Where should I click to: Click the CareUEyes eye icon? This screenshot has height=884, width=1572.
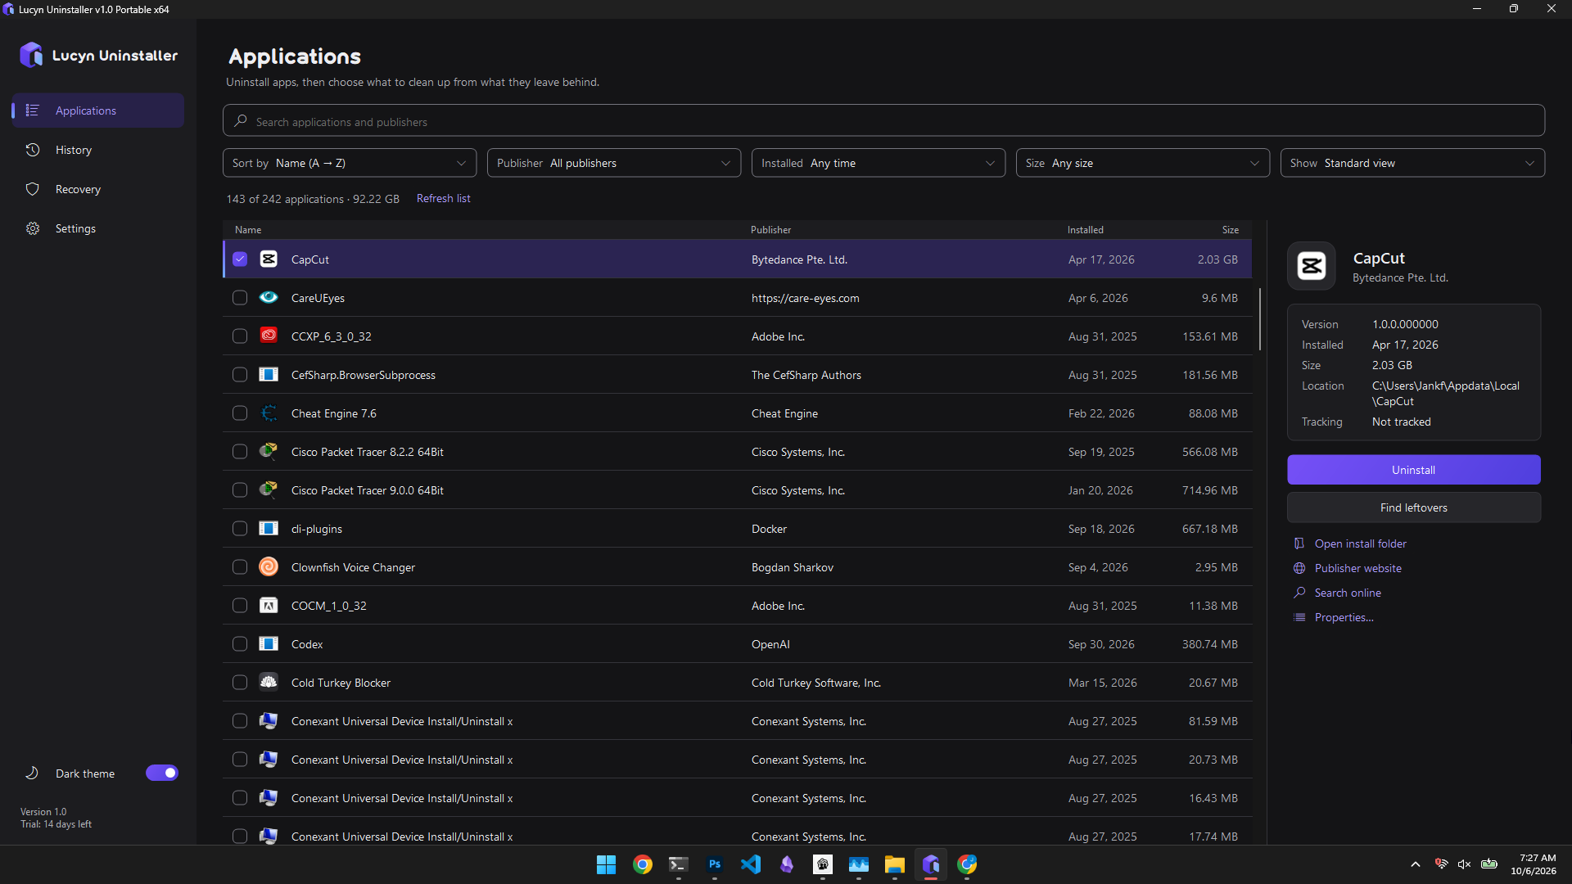269,297
